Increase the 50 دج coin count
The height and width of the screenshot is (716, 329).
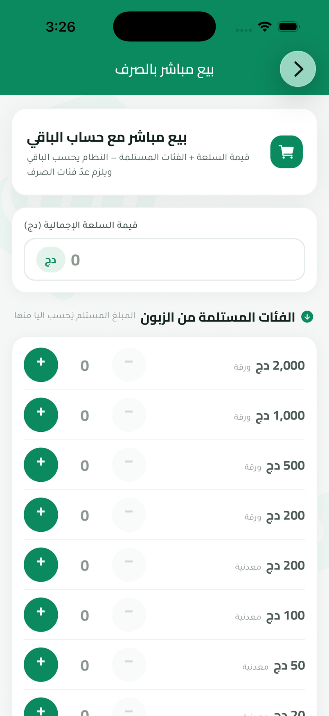(x=41, y=665)
